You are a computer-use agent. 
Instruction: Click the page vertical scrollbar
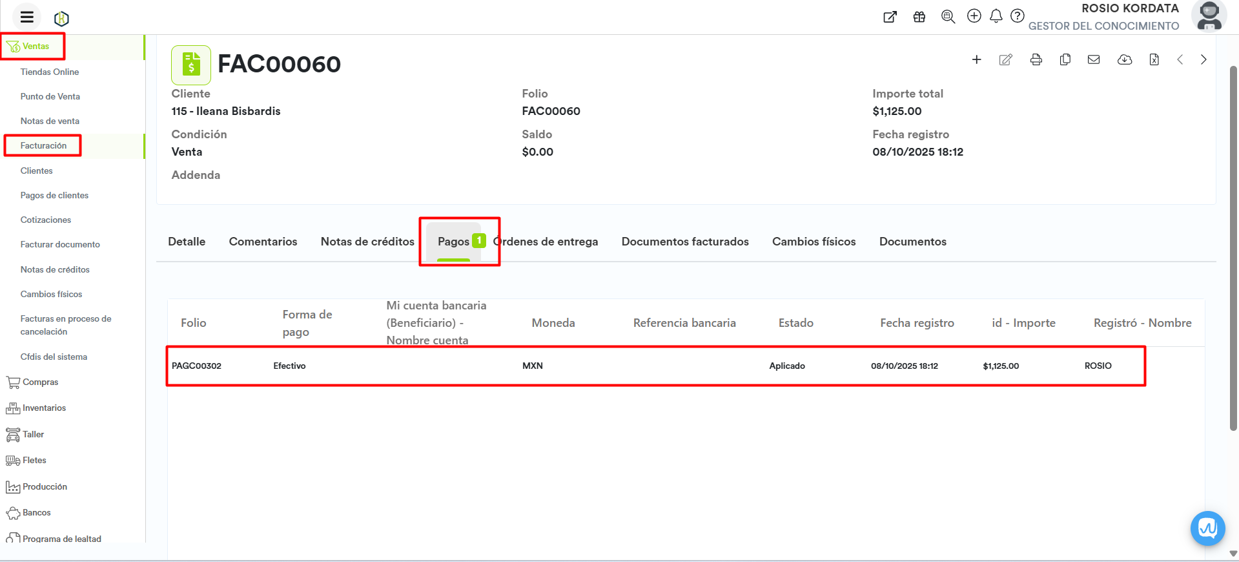pyautogui.click(x=1233, y=245)
